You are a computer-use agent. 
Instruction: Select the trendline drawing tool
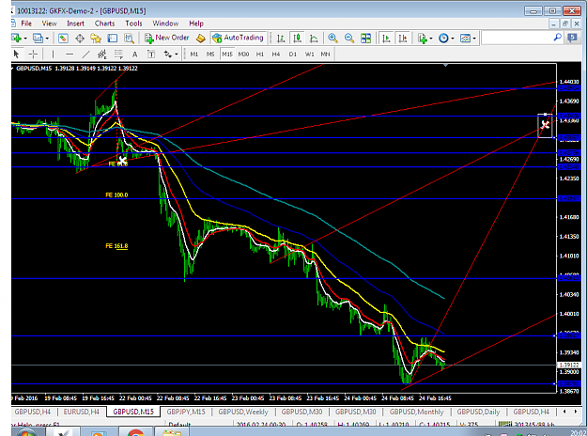pos(85,54)
